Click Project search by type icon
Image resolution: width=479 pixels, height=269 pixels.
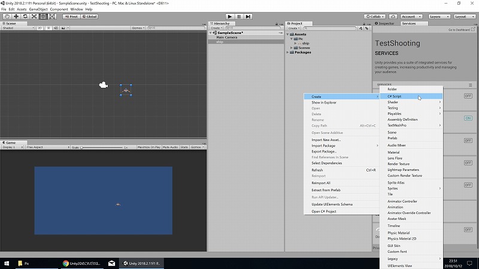coord(361,28)
